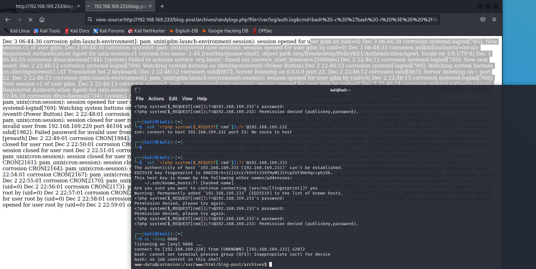Screen dimensions: 536x269
Task: Open the Kali Tools bookmark
Action: (x=47, y=31)
